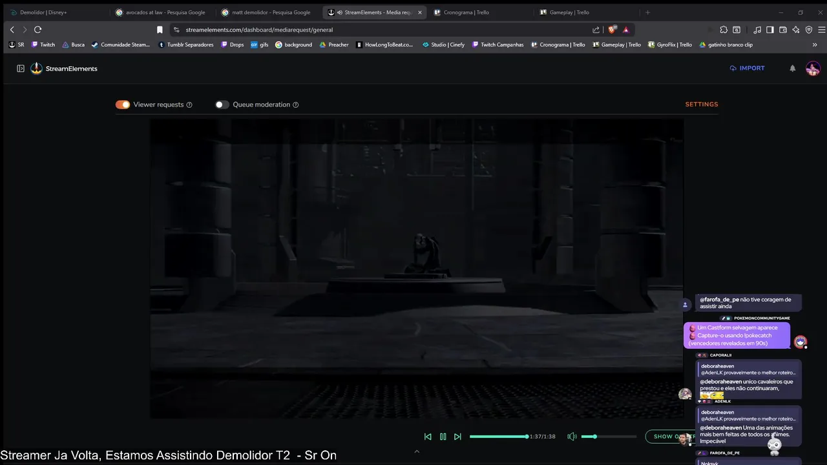827x465 pixels.
Task: Open the Busca bookmark
Action: coord(73,45)
